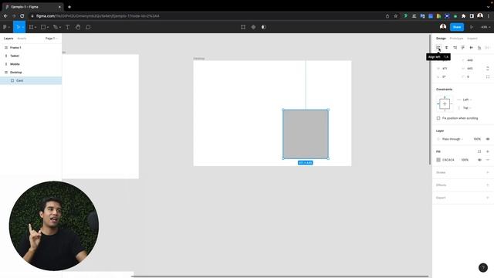This screenshot has width=494, height=278.
Task: Open the shape tools options arrow
Action: 48,28
